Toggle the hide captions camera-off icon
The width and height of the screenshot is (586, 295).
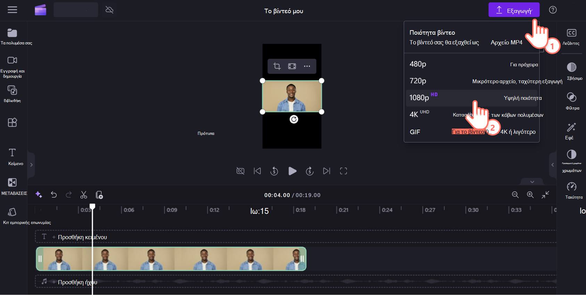(x=240, y=171)
